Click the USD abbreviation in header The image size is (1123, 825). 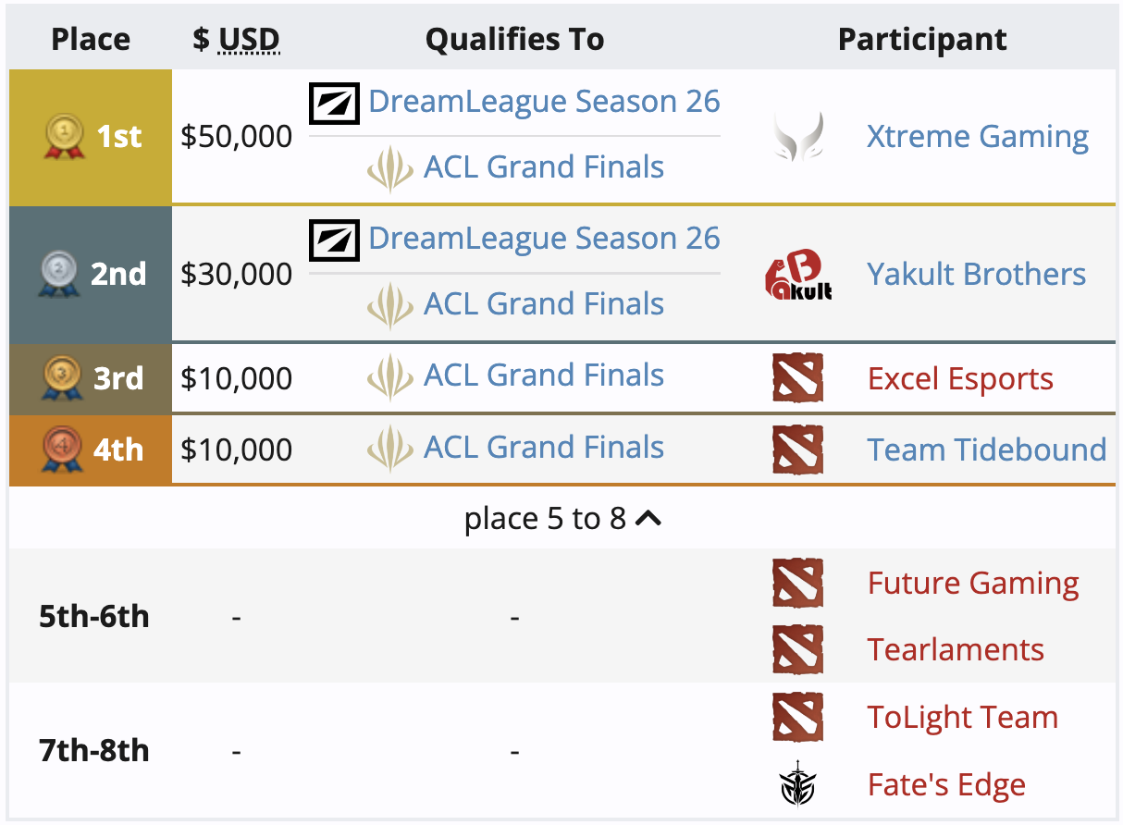click(249, 40)
